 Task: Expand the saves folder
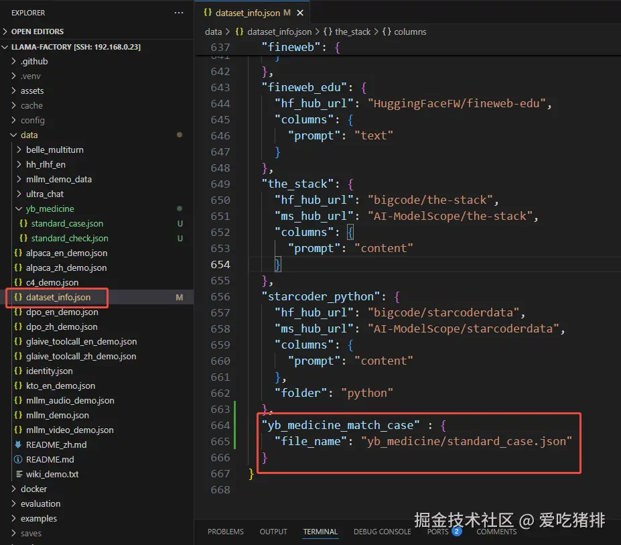[31, 533]
